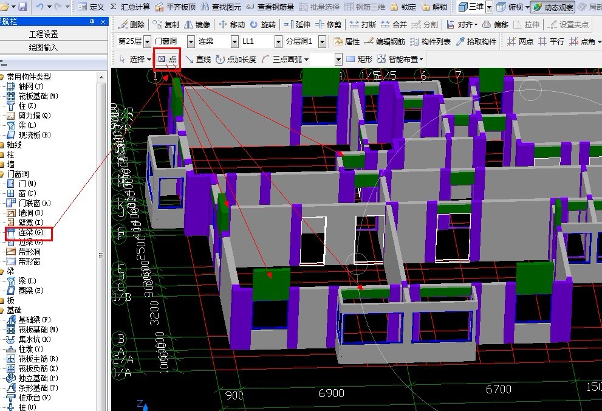Select 带形窗 in the tree
This screenshot has width=602, height=411.
click(24, 261)
